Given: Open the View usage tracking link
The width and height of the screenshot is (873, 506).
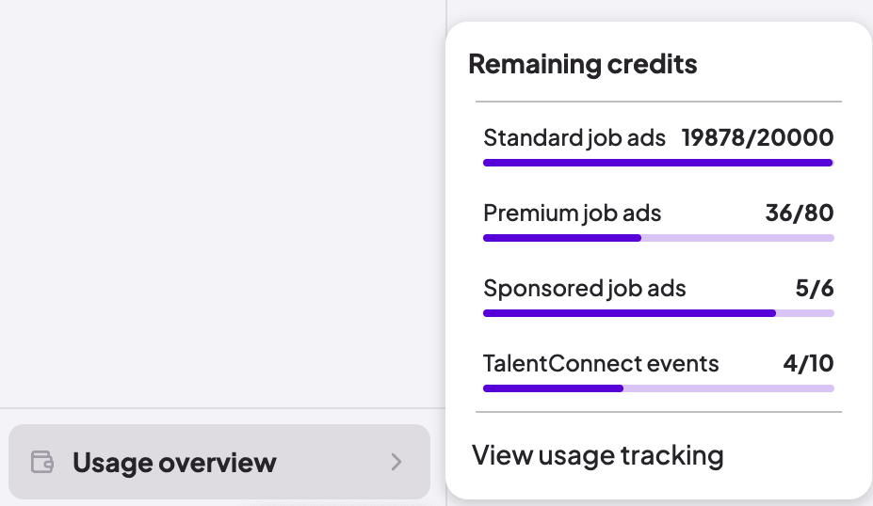Looking at the screenshot, I should [597, 456].
